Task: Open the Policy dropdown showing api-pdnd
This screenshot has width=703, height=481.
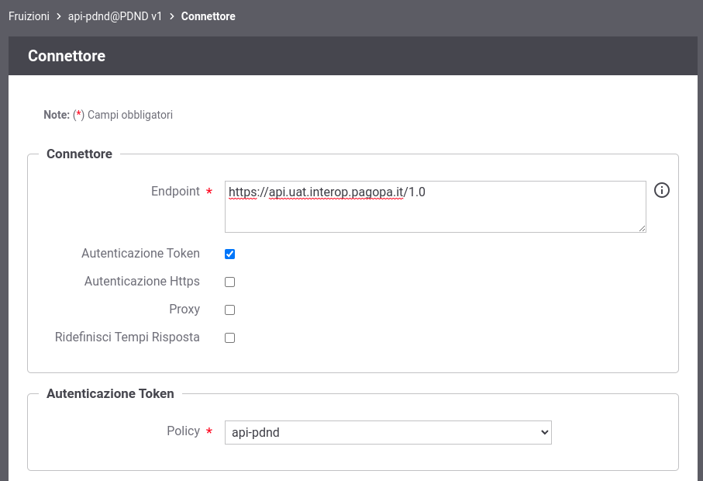Action: click(388, 433)
